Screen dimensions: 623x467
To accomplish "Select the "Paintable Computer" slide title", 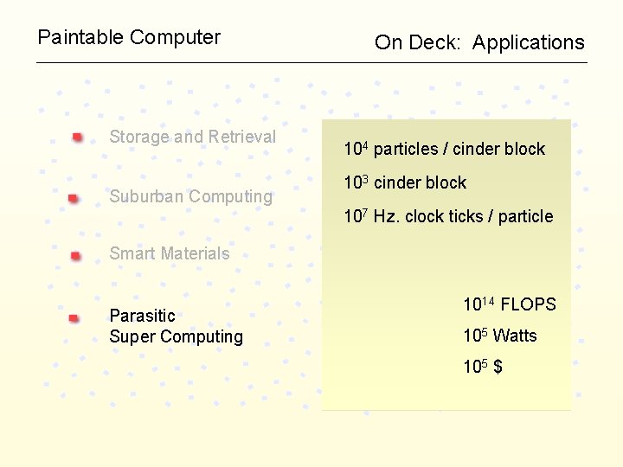I will click(129, 37).
